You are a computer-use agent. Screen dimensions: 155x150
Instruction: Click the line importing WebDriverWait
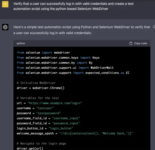[65, 68]
